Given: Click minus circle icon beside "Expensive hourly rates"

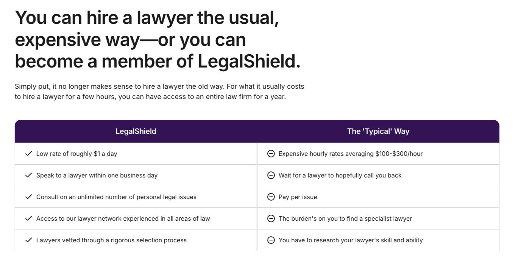Looking at the screenshot, I should pos(271,154).
